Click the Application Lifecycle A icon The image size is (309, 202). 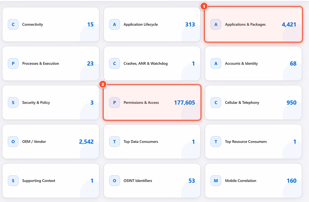click(115, 24)
